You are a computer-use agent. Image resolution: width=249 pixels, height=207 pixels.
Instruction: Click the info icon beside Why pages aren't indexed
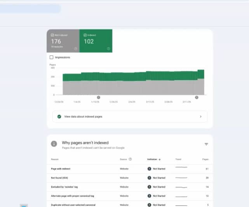coord(54,144)
